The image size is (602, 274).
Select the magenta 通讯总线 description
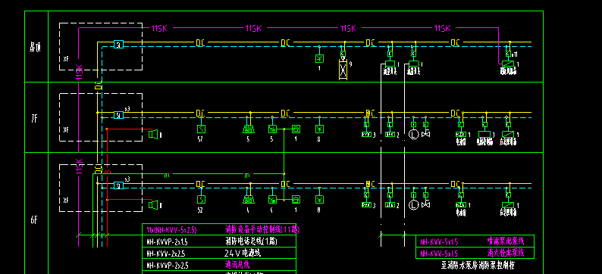[237, 264]
